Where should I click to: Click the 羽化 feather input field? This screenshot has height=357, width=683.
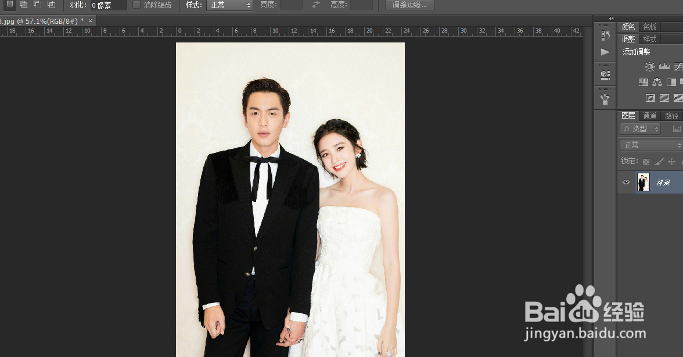pyautogui.click(x=108, y=5)
